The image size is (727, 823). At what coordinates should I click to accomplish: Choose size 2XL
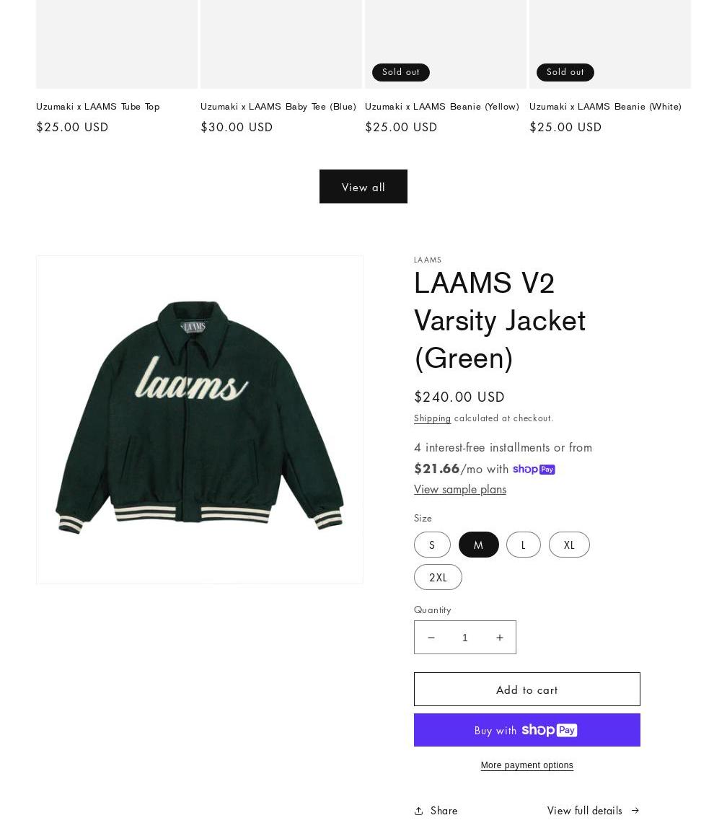point(438,577)
